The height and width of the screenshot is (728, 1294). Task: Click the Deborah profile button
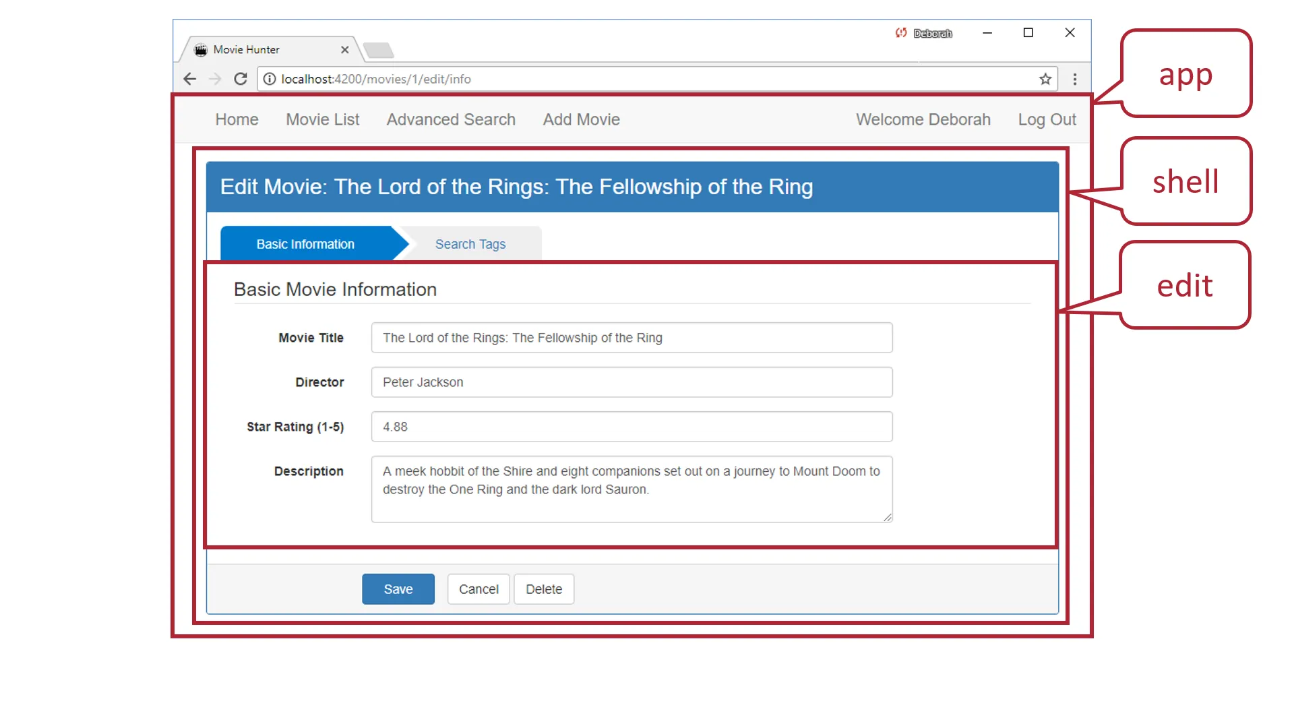tap(924, 33)
